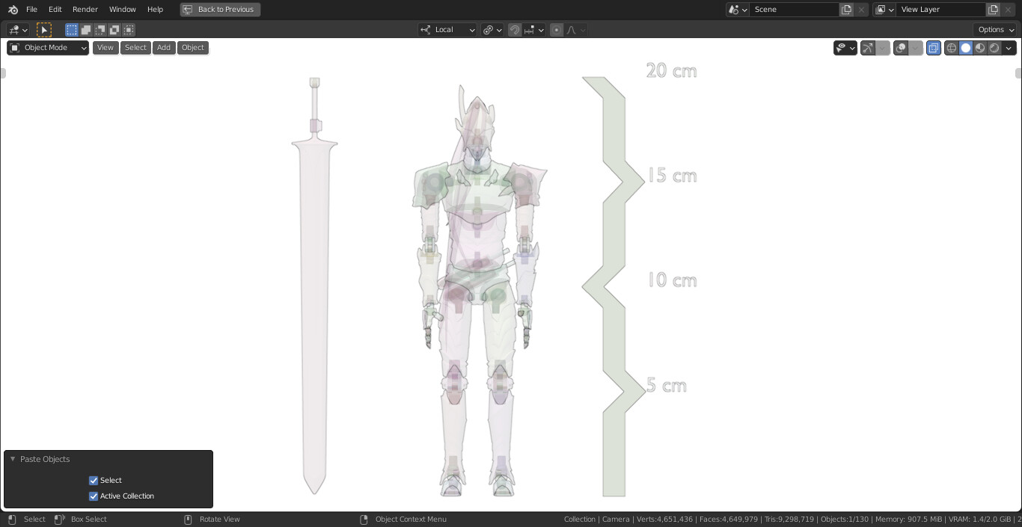Open the Object Mode dropdown
This screenshot has height=527, width=1022.
46,47
